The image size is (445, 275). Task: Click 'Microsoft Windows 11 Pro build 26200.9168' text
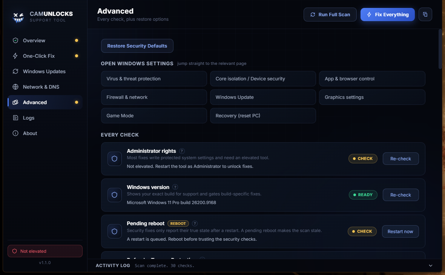(171, 202)
